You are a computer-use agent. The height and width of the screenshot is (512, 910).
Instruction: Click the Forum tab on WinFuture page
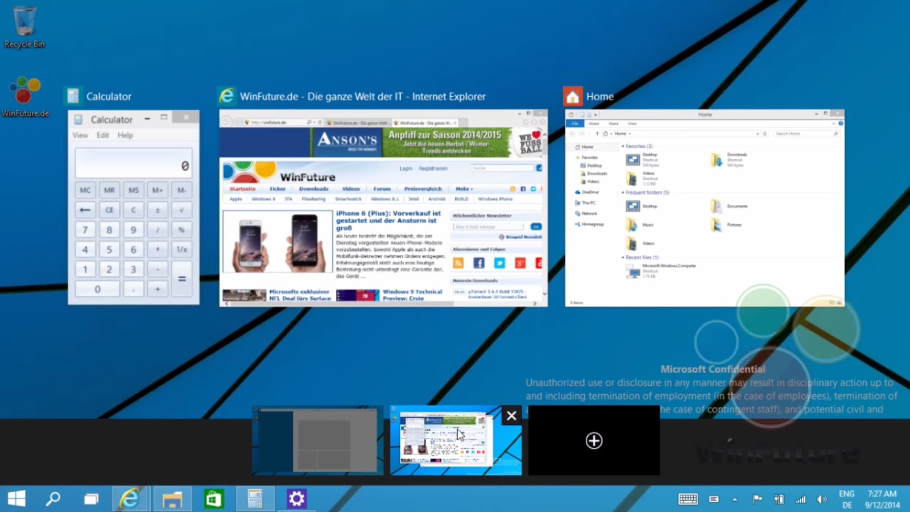(382, 189)
